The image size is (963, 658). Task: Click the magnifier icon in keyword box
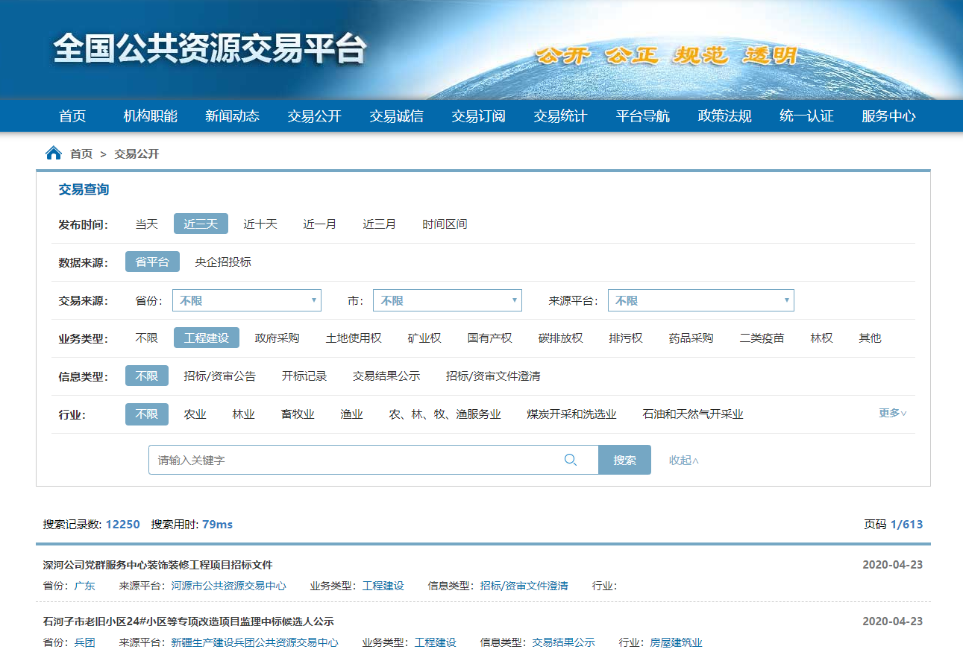click(x=571, y=460)
